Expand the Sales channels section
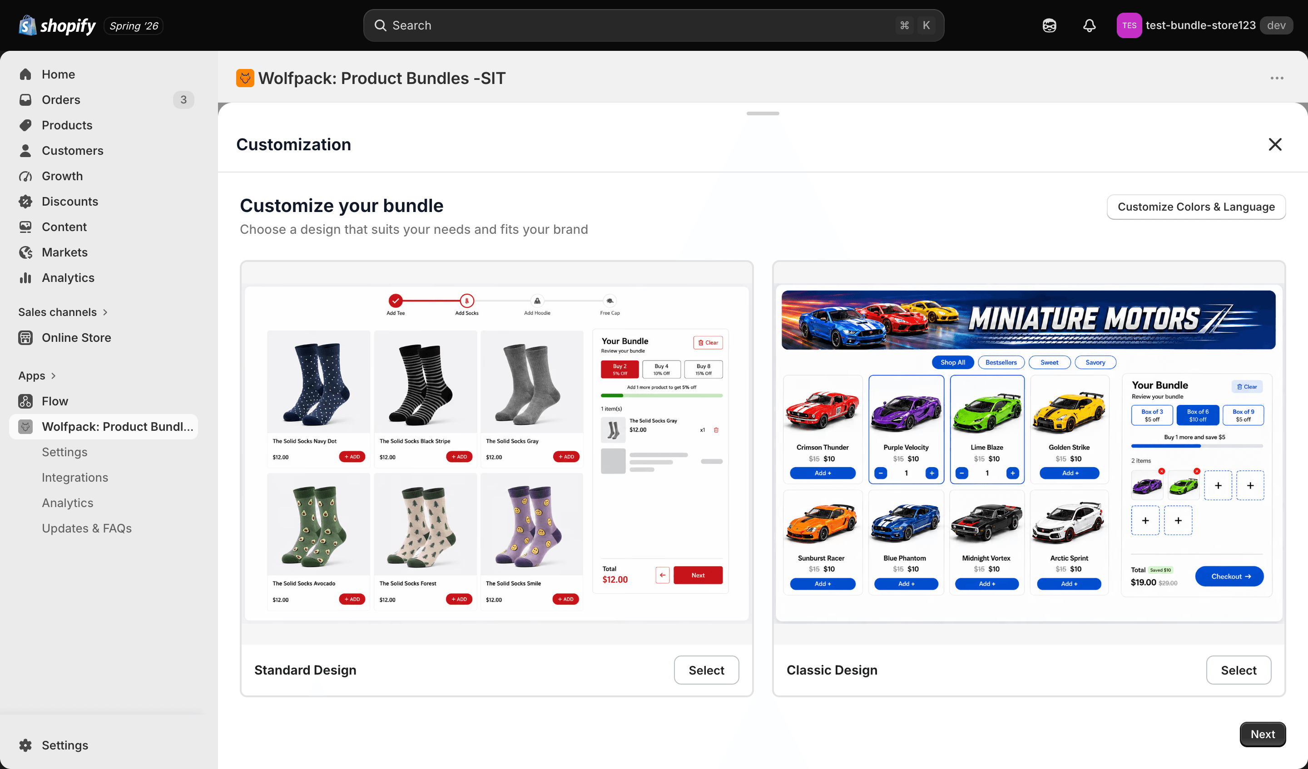The width and height of the screenshot is (1308, 769). pyautogui.click(x=105, y=312)
